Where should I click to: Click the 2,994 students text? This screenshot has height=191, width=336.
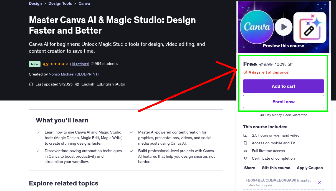pyautogui.click(x=104, y=64)
